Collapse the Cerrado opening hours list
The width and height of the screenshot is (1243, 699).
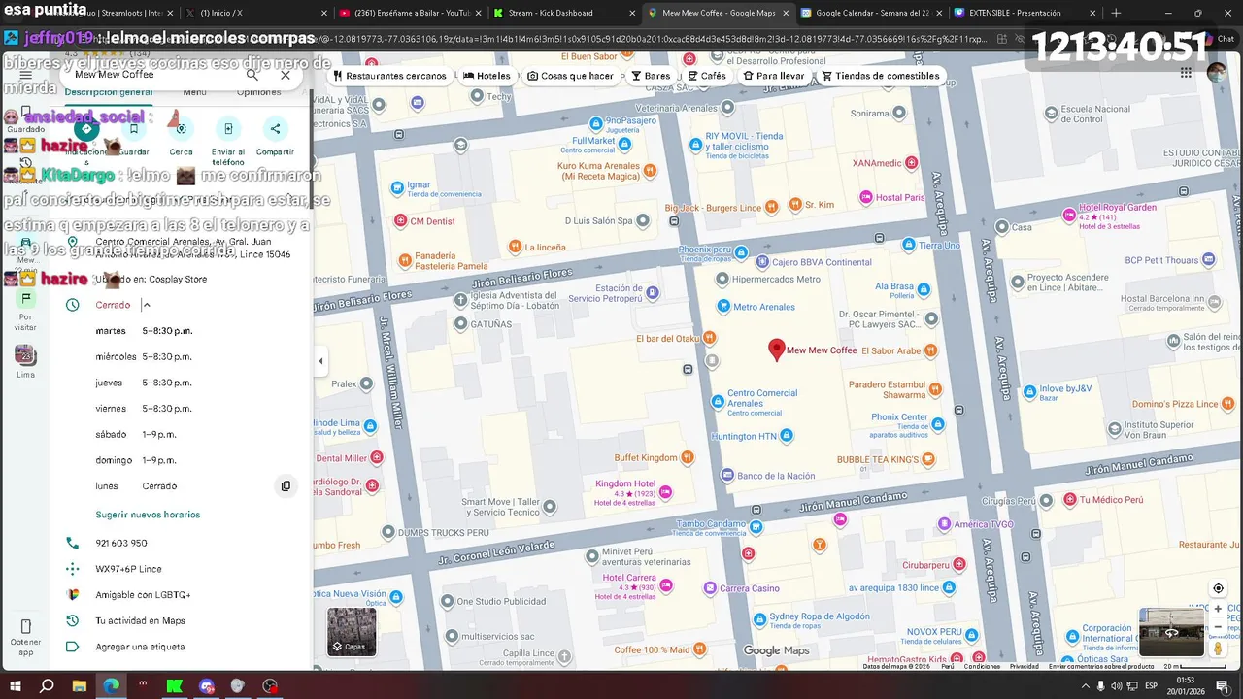click(x=147, y=305)
